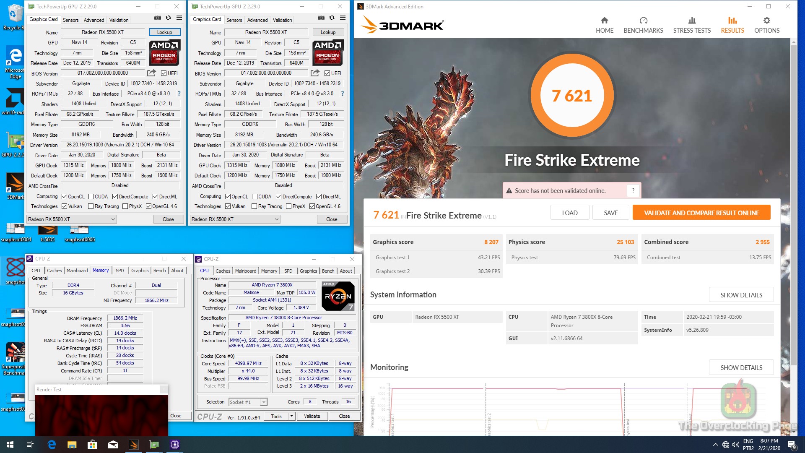Screen dimensions: 805x453
Task: Click the GPU-Z refresh icon
Action: point(168,18)
